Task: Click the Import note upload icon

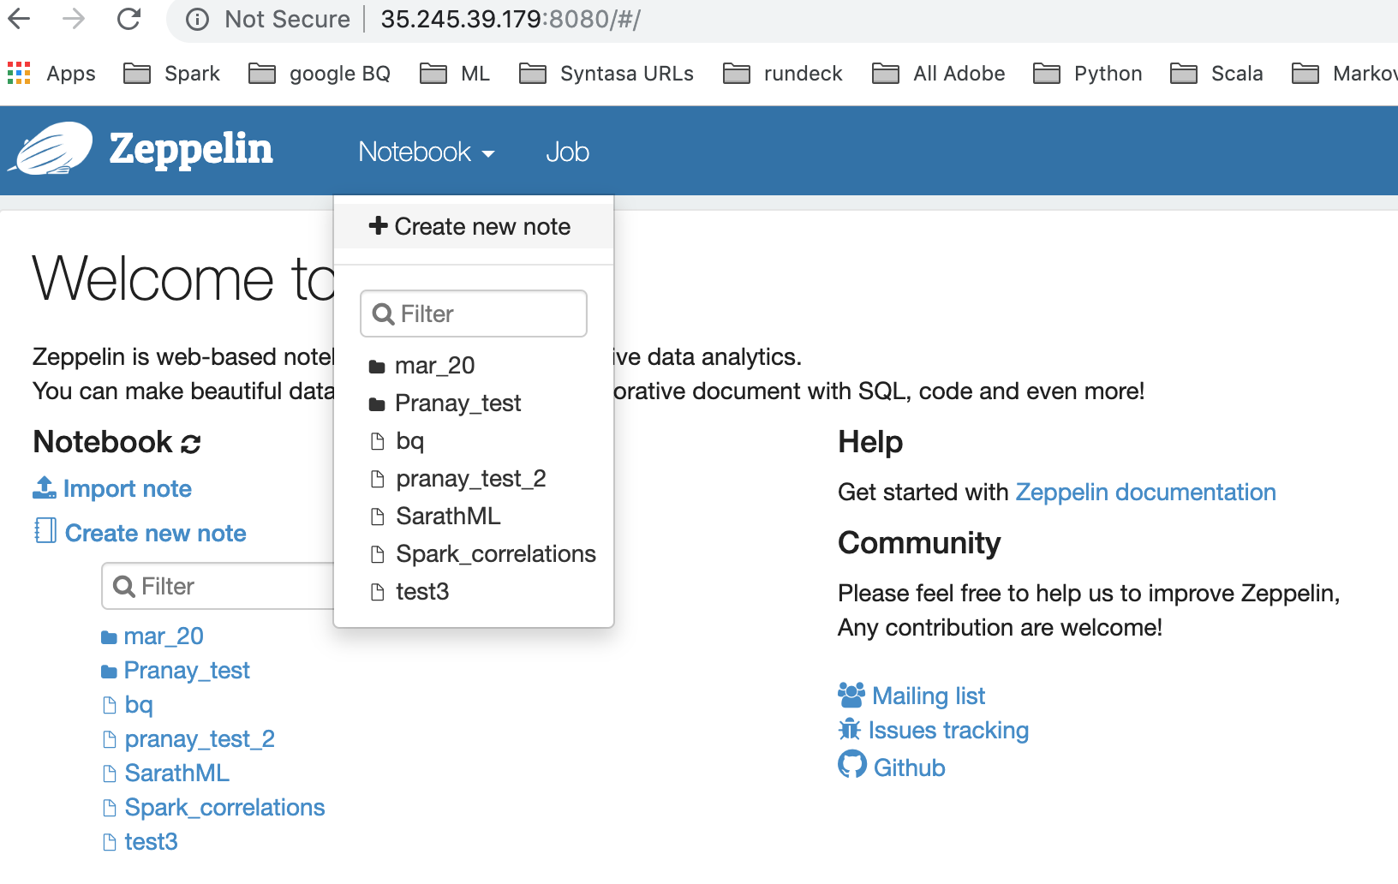Action: [44, 487]
